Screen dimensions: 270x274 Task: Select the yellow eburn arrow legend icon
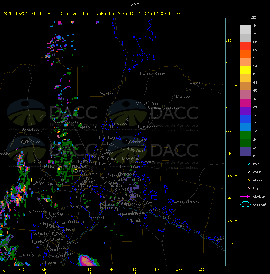[245, 180]
